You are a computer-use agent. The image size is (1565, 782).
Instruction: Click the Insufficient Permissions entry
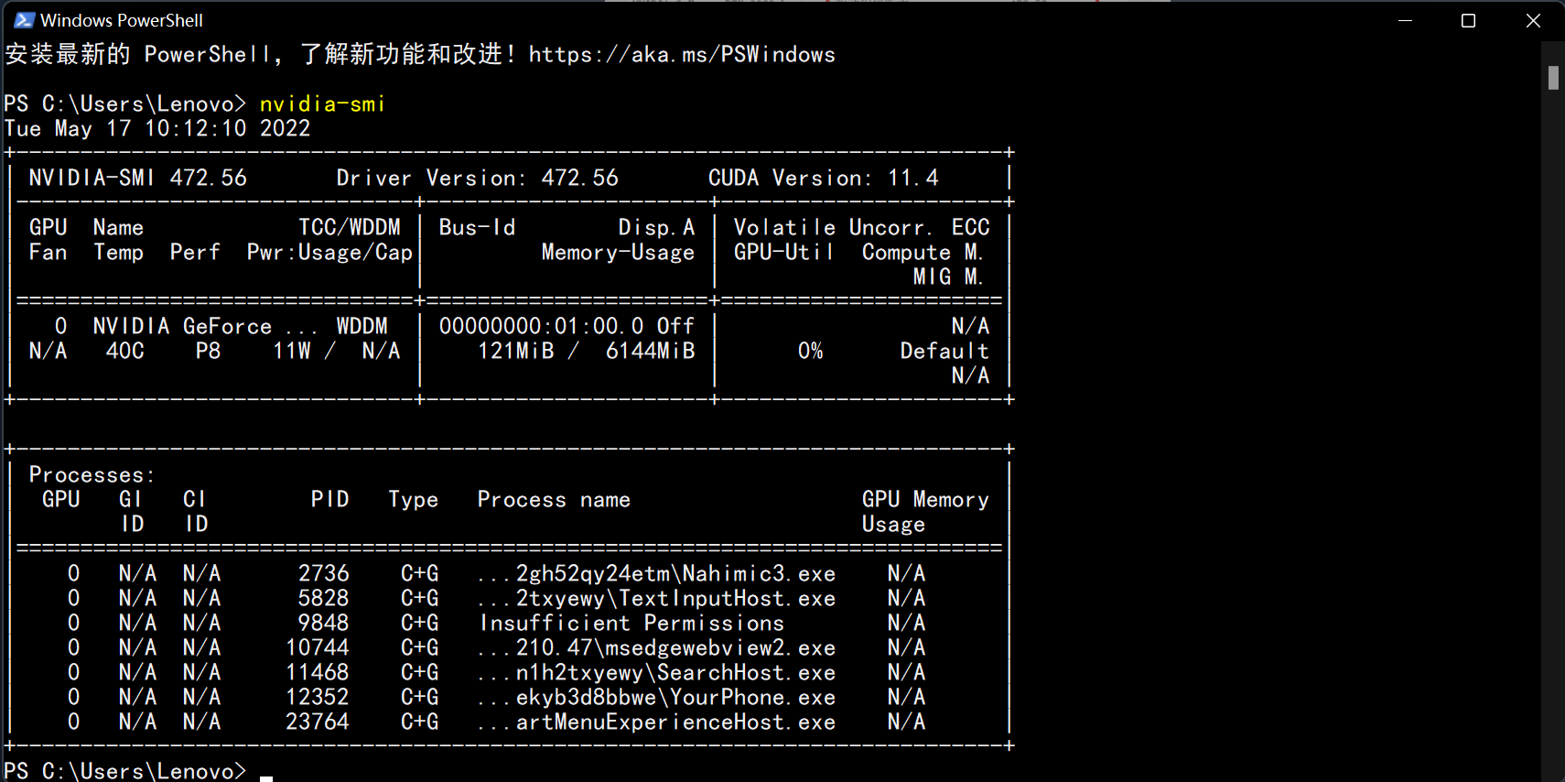[x=631, y=624]
